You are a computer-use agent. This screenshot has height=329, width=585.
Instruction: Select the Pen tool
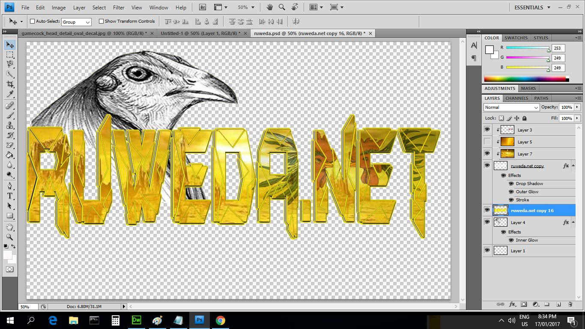coord(10,185)
